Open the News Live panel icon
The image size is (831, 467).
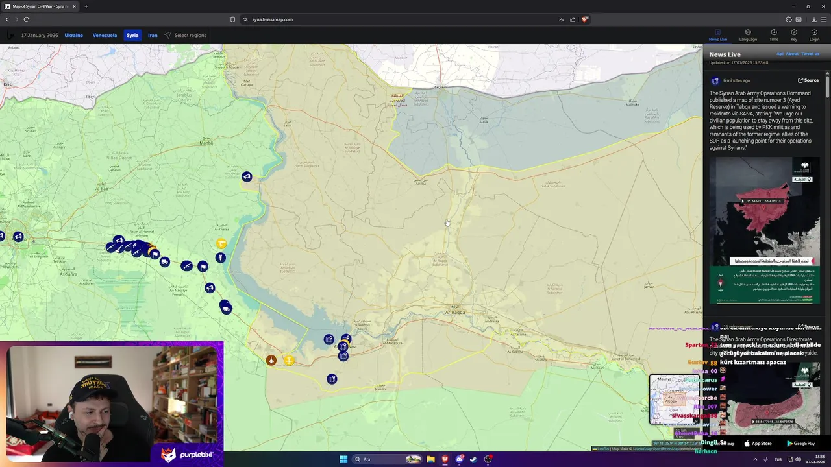pyautogui.click(x=718, y=35)
